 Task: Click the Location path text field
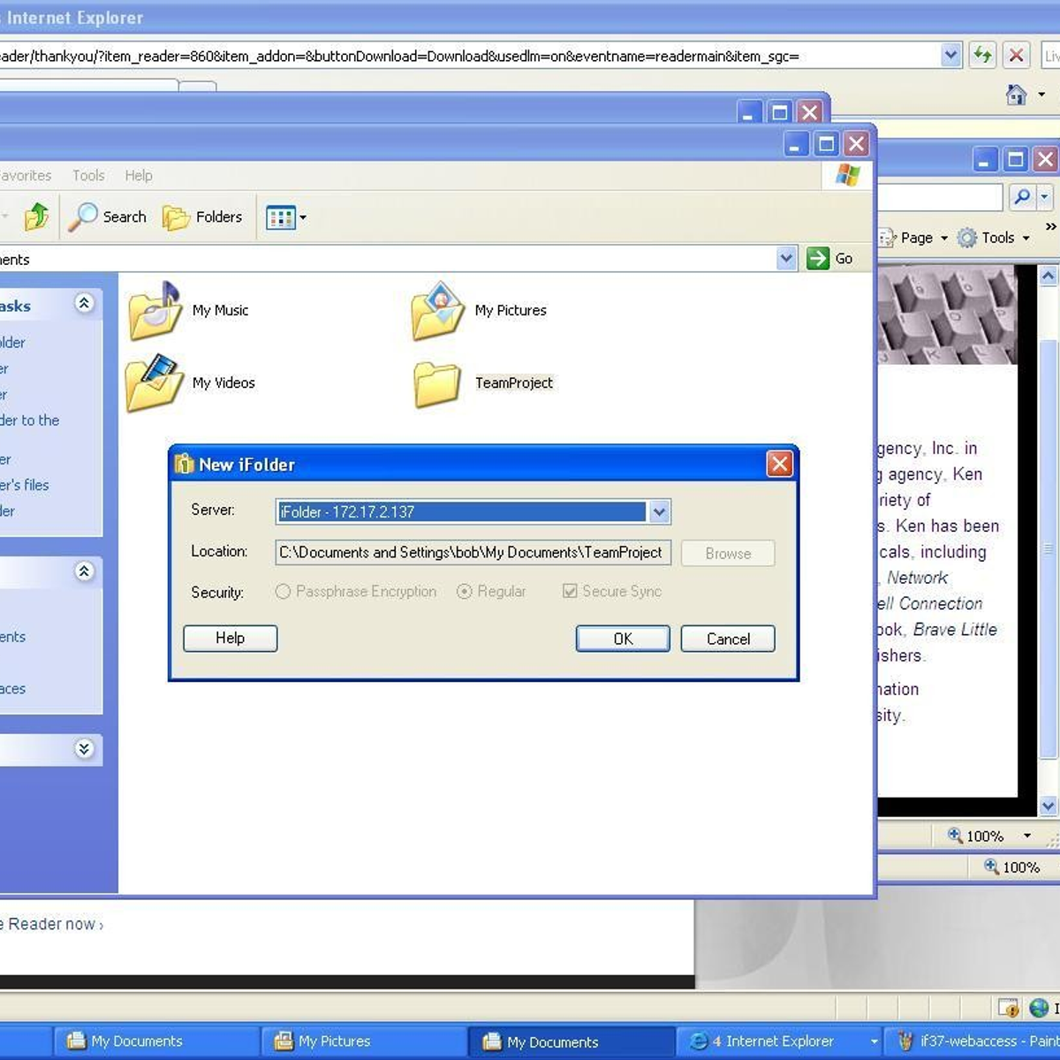click(x=473, y=553)
